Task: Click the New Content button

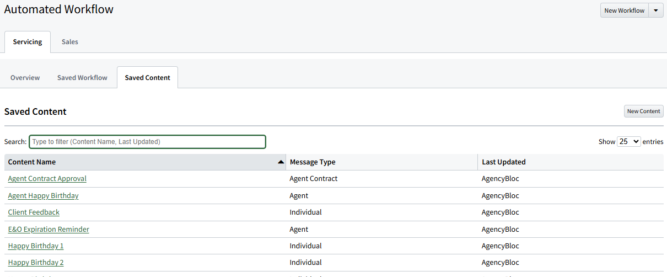Action: click(x=643, y=111)
